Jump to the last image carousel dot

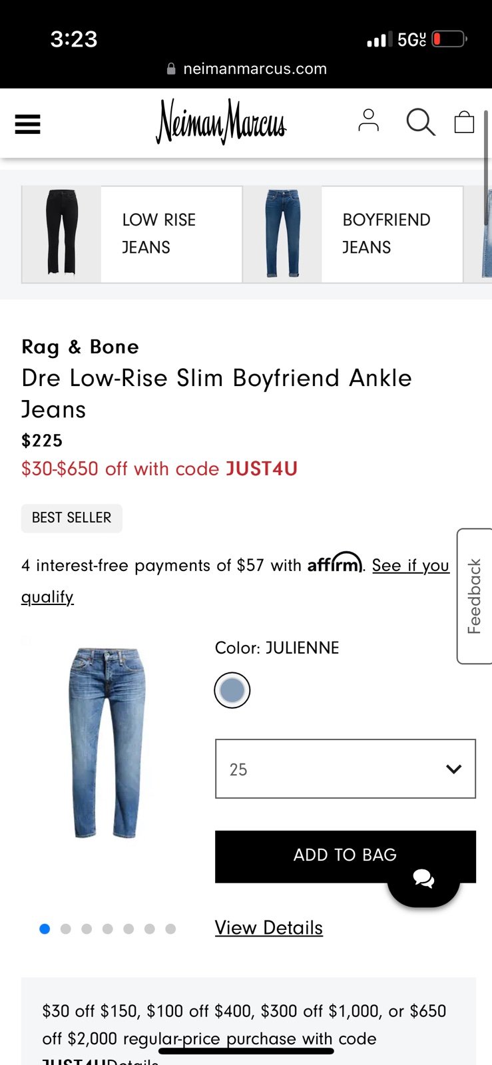tap(170, 929)
